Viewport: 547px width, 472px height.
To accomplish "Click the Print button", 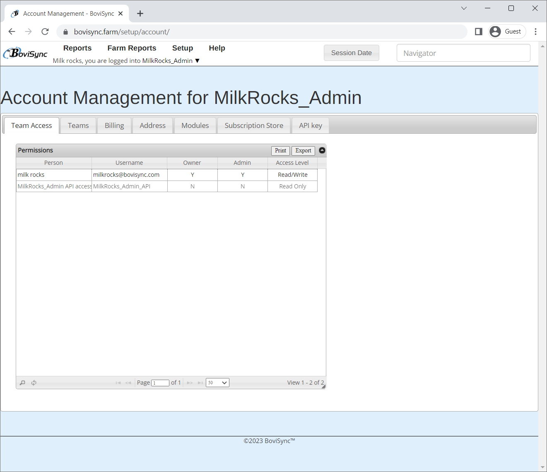I will point(280,151).
